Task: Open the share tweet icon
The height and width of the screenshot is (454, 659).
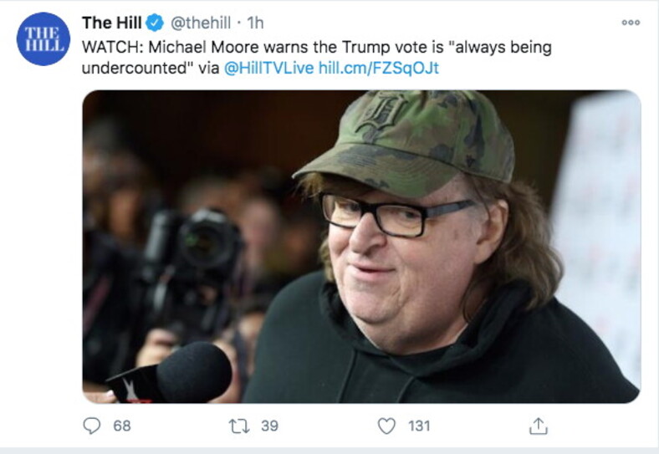Action: click(x=536, y=426)
